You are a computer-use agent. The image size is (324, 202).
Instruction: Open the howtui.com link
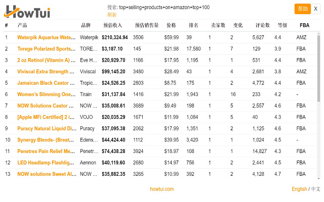[x=162, y=189]
